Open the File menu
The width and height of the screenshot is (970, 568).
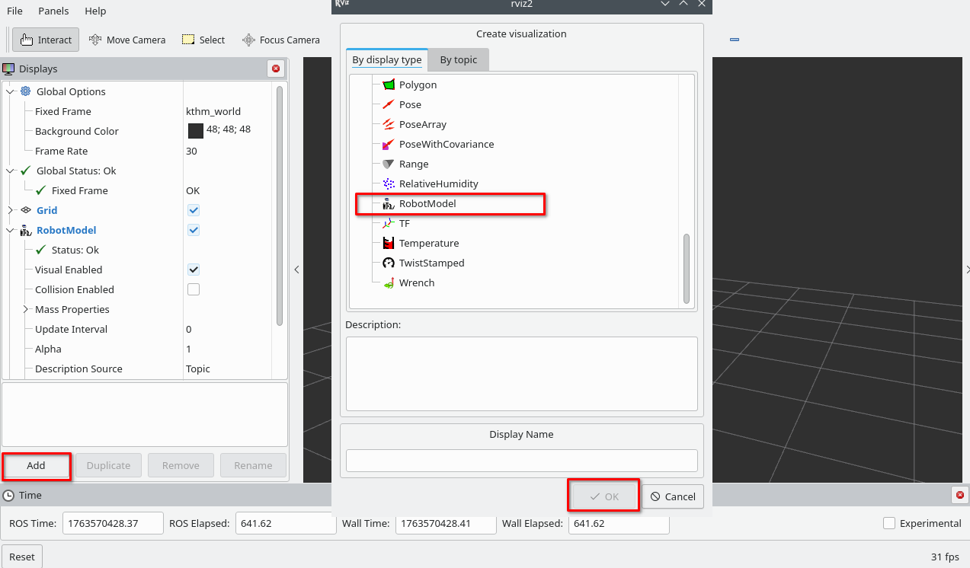(14, 11)
